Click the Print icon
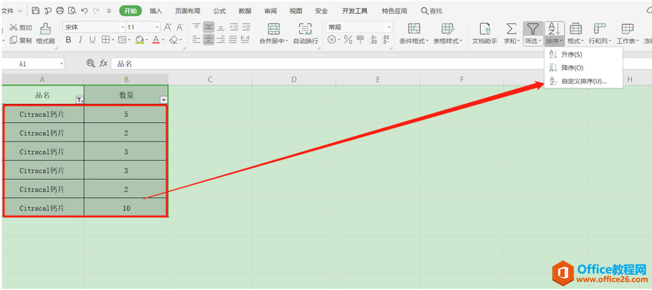 pyautogui.click(x=60, y=11)
